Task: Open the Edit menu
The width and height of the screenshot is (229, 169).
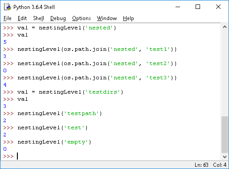Action: pos(22,18)
